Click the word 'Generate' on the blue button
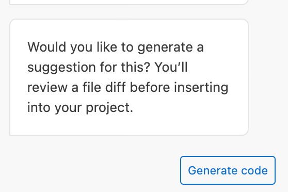Viewport: 288px width, 192px height. click(212, 170)
